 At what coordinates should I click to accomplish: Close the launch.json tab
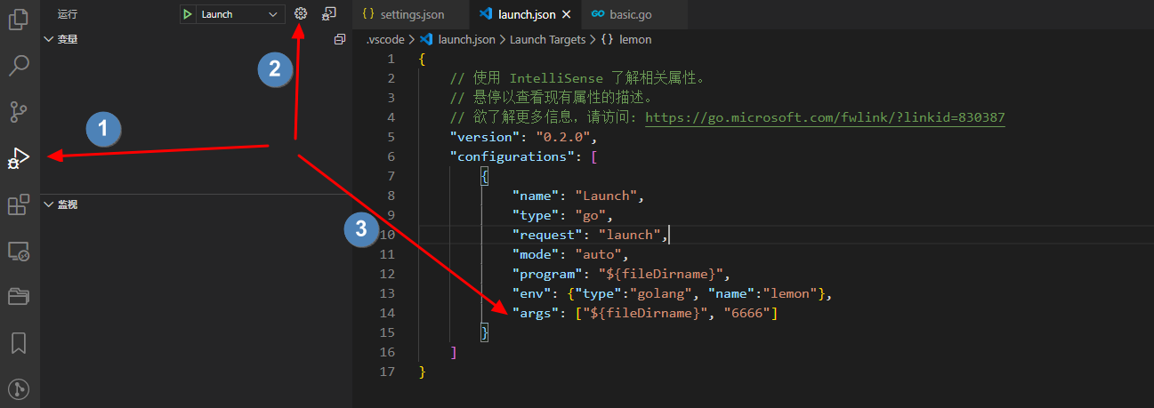(x=566, y=15)
